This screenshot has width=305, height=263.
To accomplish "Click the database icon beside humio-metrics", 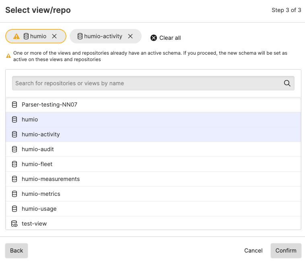I will (14, 194).
